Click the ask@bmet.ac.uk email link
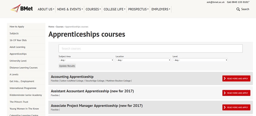256x116 pixels. pyautogui.click(x=215, y=2)
